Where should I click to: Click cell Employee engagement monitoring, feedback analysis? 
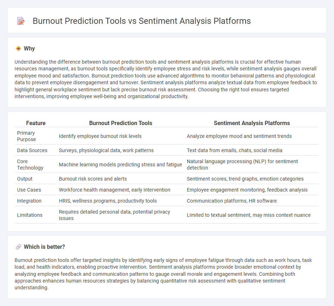tap(252, 190)
